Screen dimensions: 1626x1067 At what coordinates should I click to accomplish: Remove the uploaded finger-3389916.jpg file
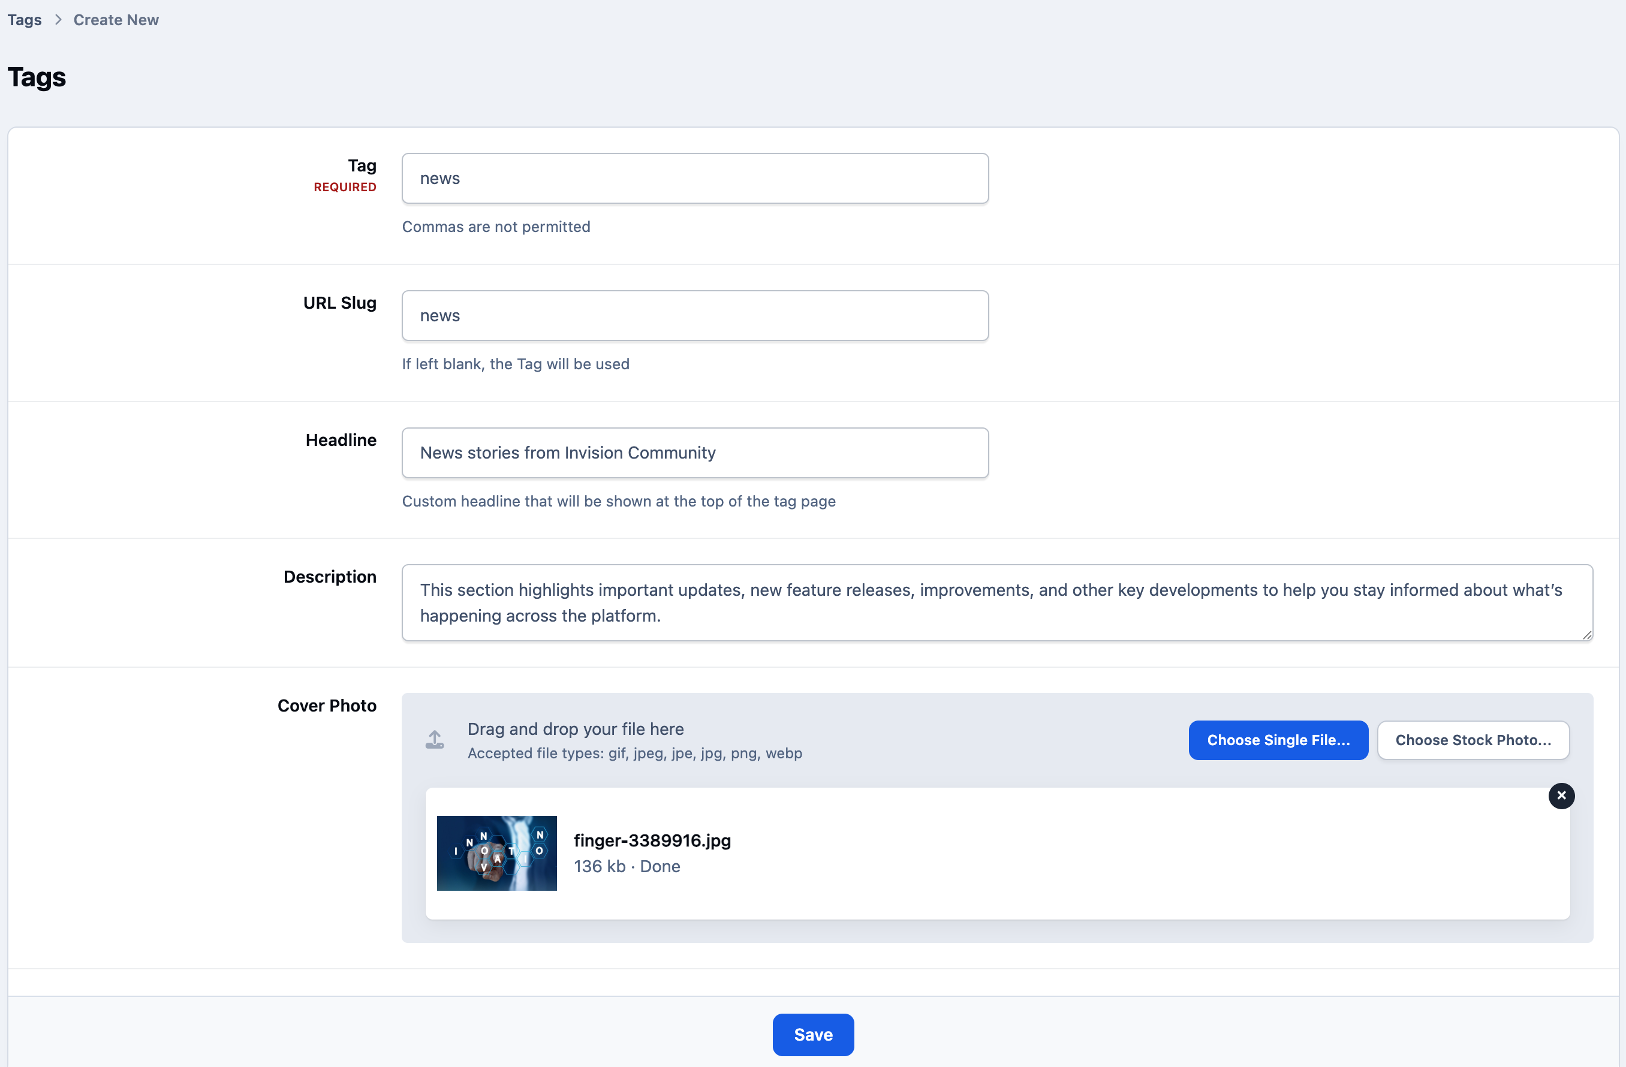tap(1561, 796)
